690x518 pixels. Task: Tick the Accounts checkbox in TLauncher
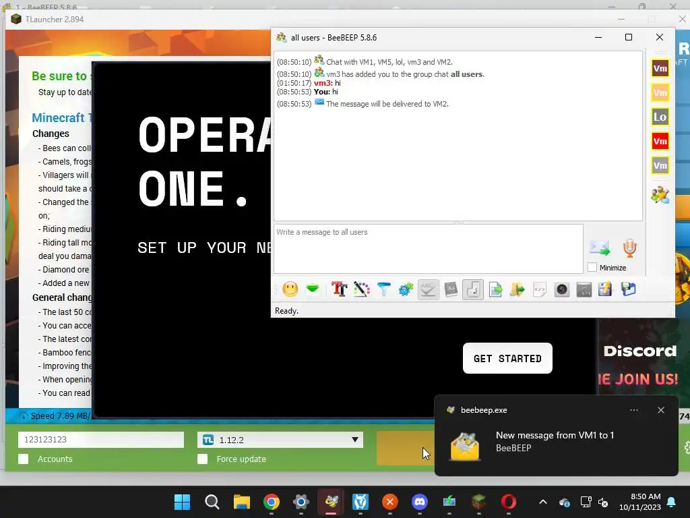point(24,459)
